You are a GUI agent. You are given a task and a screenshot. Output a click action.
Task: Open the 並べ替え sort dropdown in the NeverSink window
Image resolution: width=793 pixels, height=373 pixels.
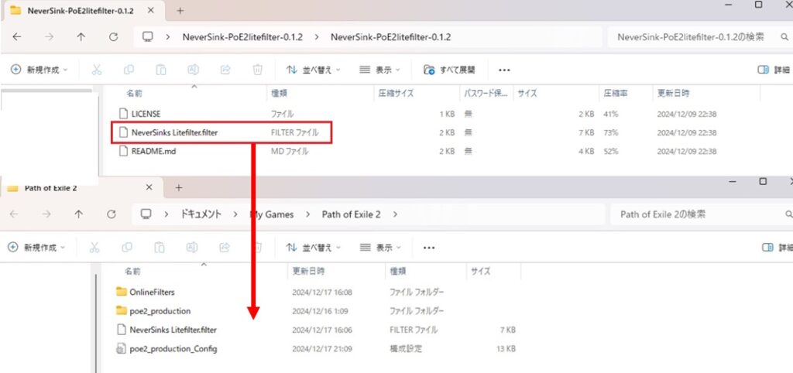click(x=314, y=70)
